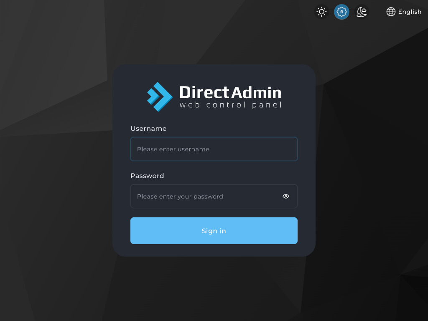Screen dimensions: 428x321
Task: Click the globe language icon
Action: click(391, 12)
